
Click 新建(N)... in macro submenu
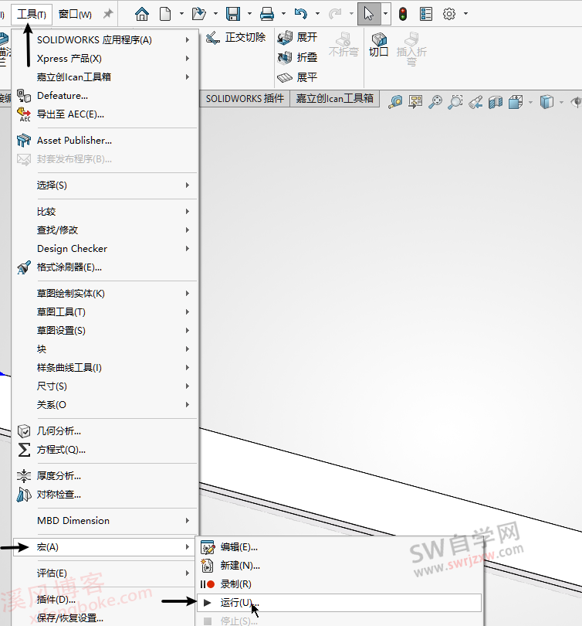click(x=339, y=566)
